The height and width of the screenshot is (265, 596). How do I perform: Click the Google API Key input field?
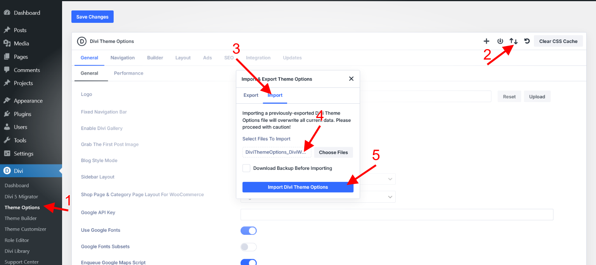tap(397, 215)
